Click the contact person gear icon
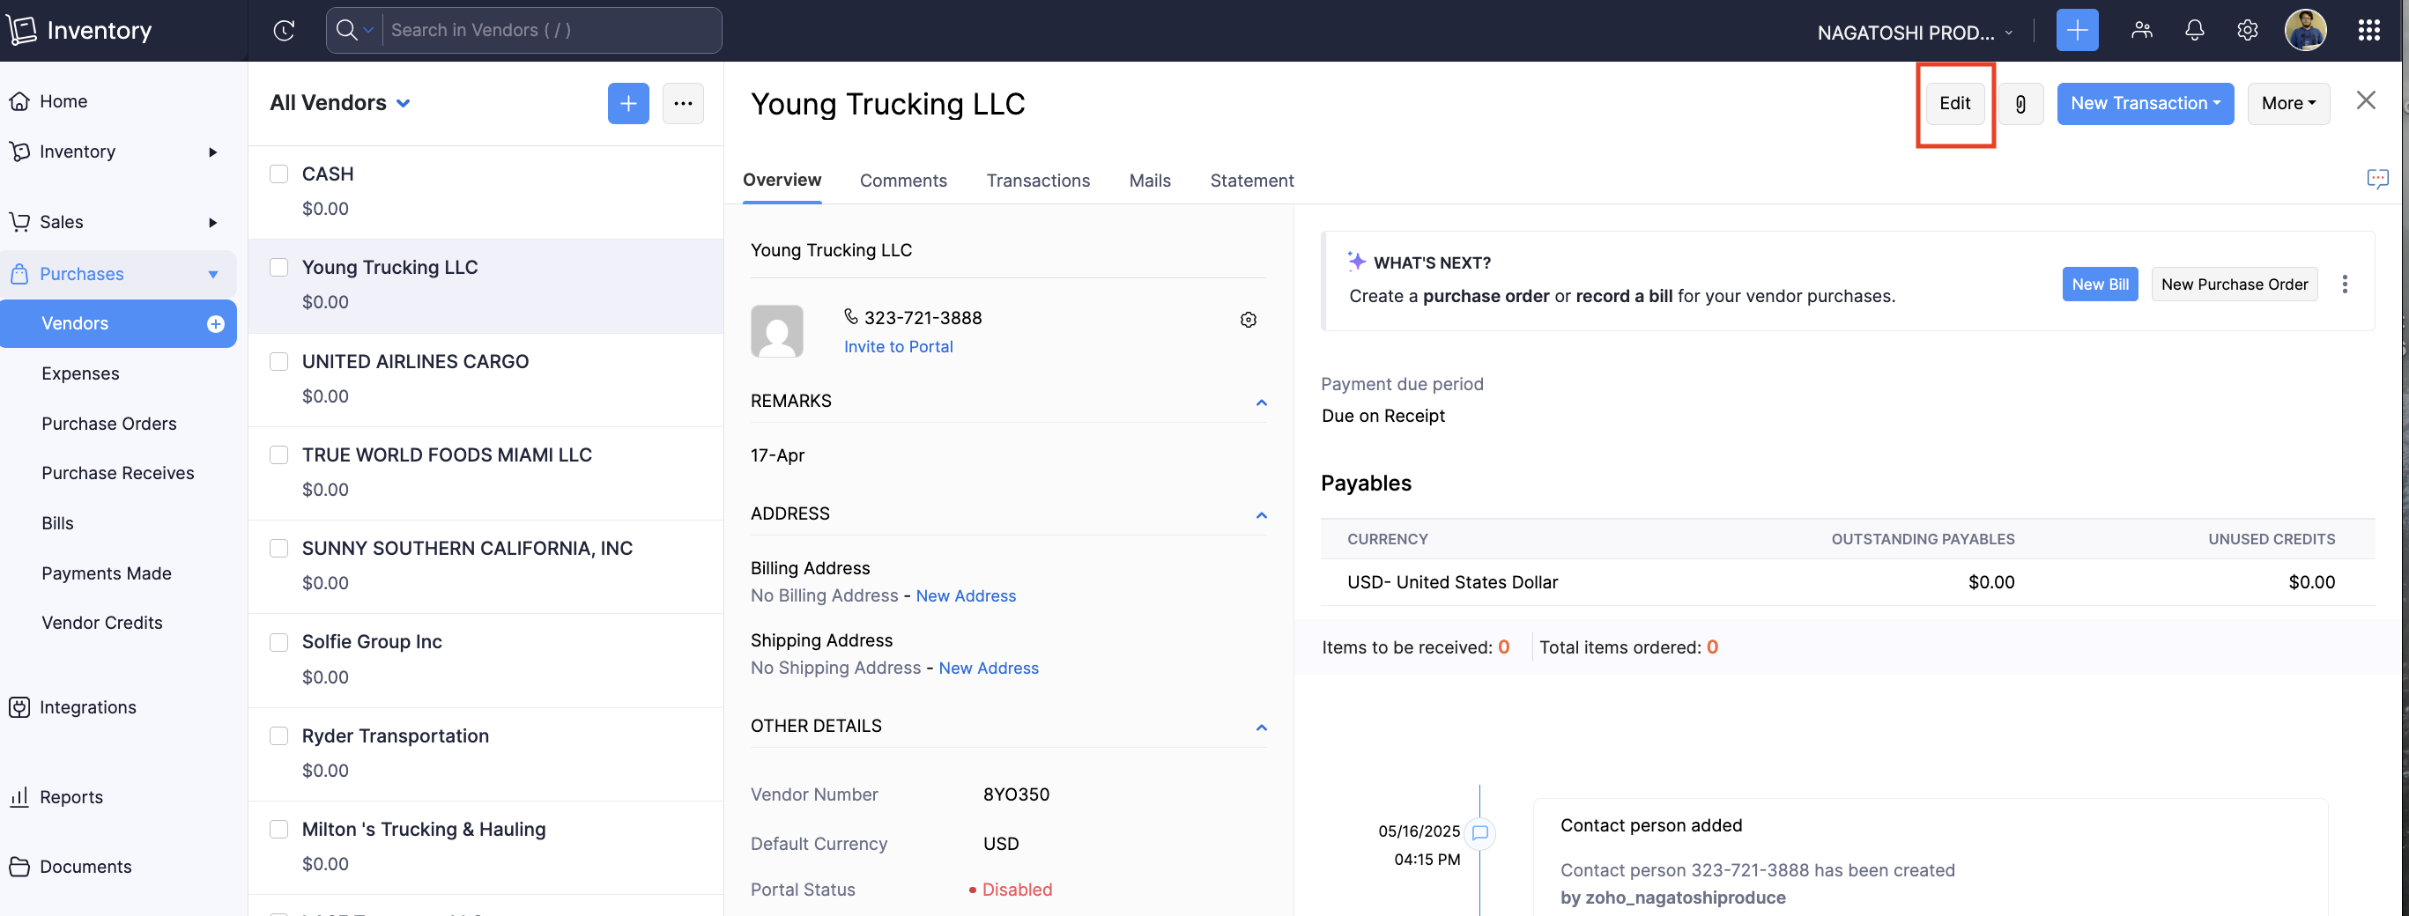 (1248, 320)
